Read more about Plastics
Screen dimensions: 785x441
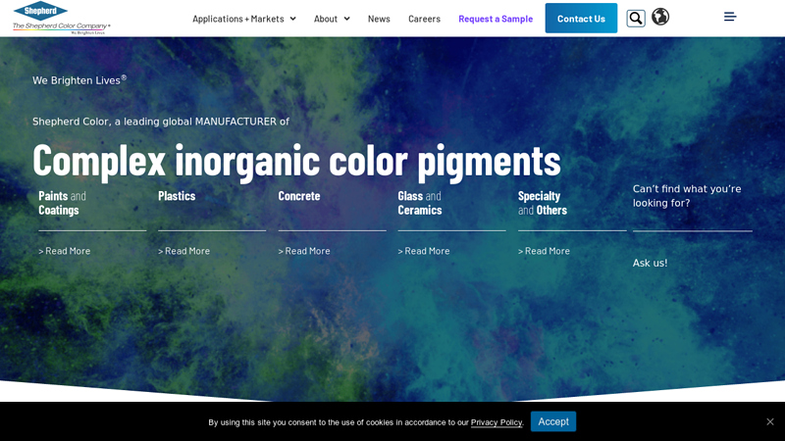(x=184, y=251)
